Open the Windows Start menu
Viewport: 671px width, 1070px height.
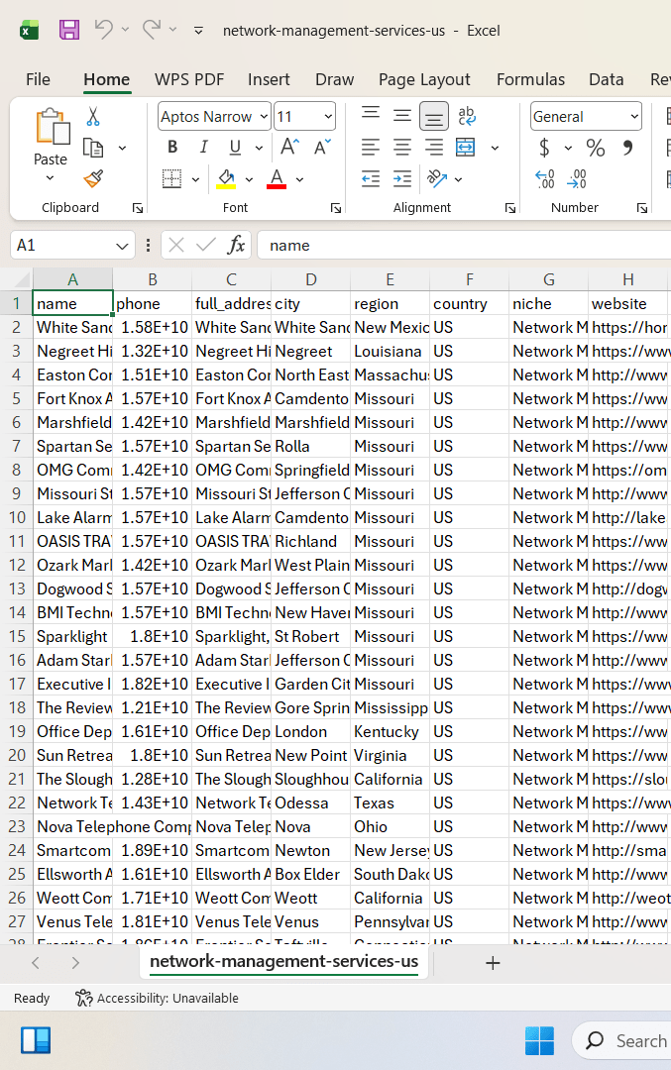(539, 1040)
